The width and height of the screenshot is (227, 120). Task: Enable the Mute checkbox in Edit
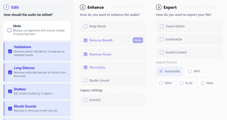click(9, 30)
